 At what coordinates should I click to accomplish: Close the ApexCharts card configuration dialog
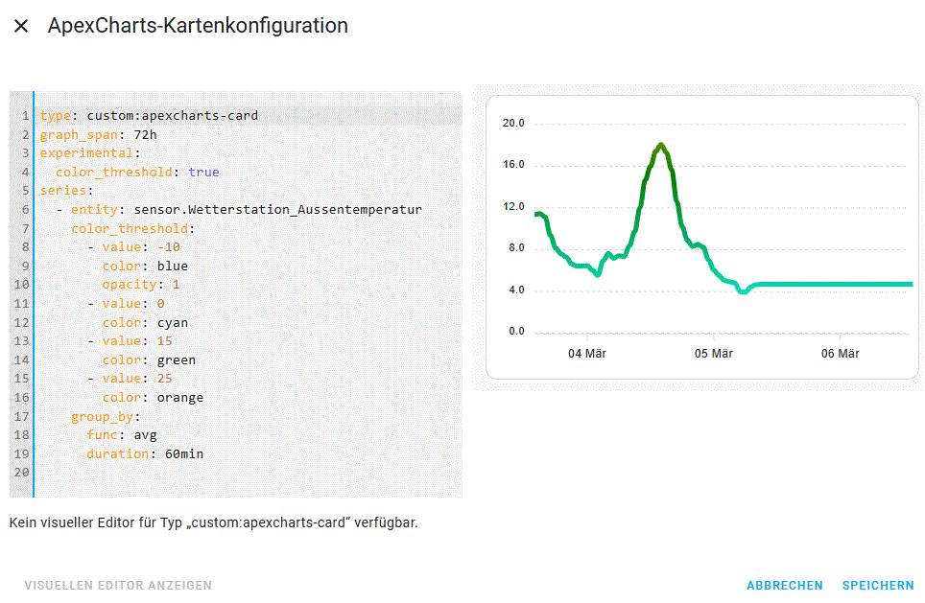(x=21, y=27)
